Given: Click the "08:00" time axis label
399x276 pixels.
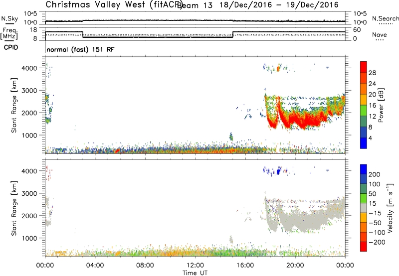Looking at the screenshot, I should tap(145, 266).
